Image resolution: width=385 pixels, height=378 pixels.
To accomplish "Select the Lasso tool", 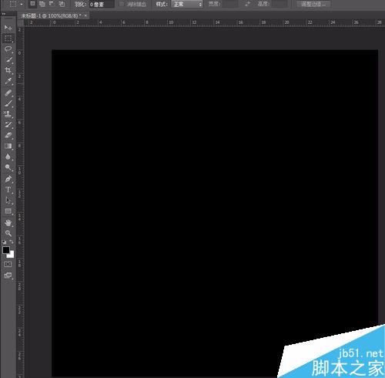I will 8,49.
